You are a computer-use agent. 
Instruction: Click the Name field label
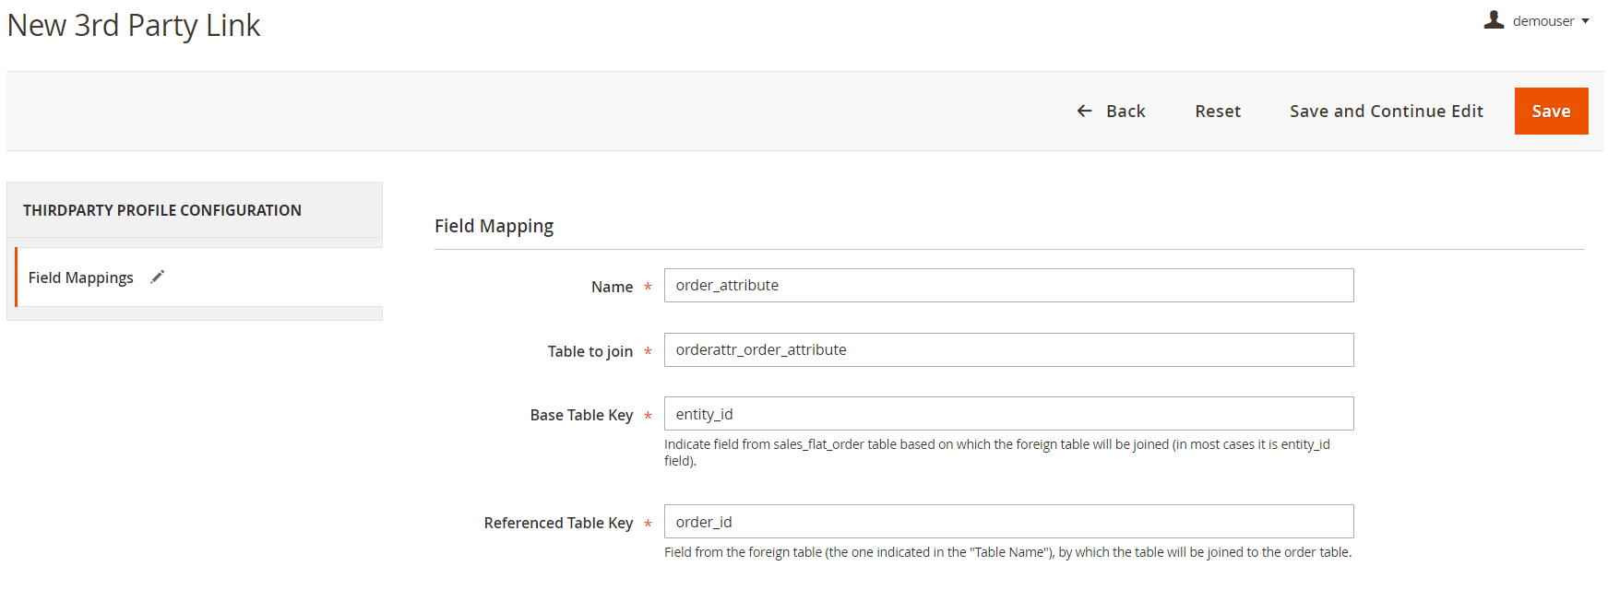(612, 287)
